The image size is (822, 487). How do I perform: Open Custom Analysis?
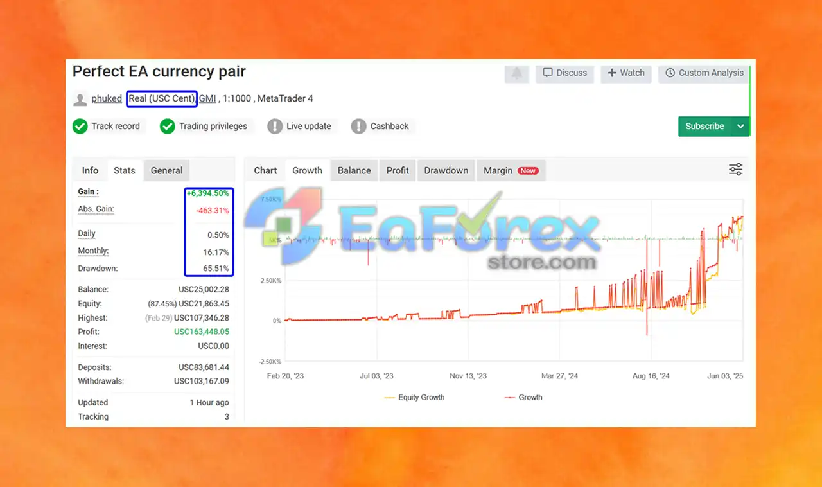[x=704, y=73]
